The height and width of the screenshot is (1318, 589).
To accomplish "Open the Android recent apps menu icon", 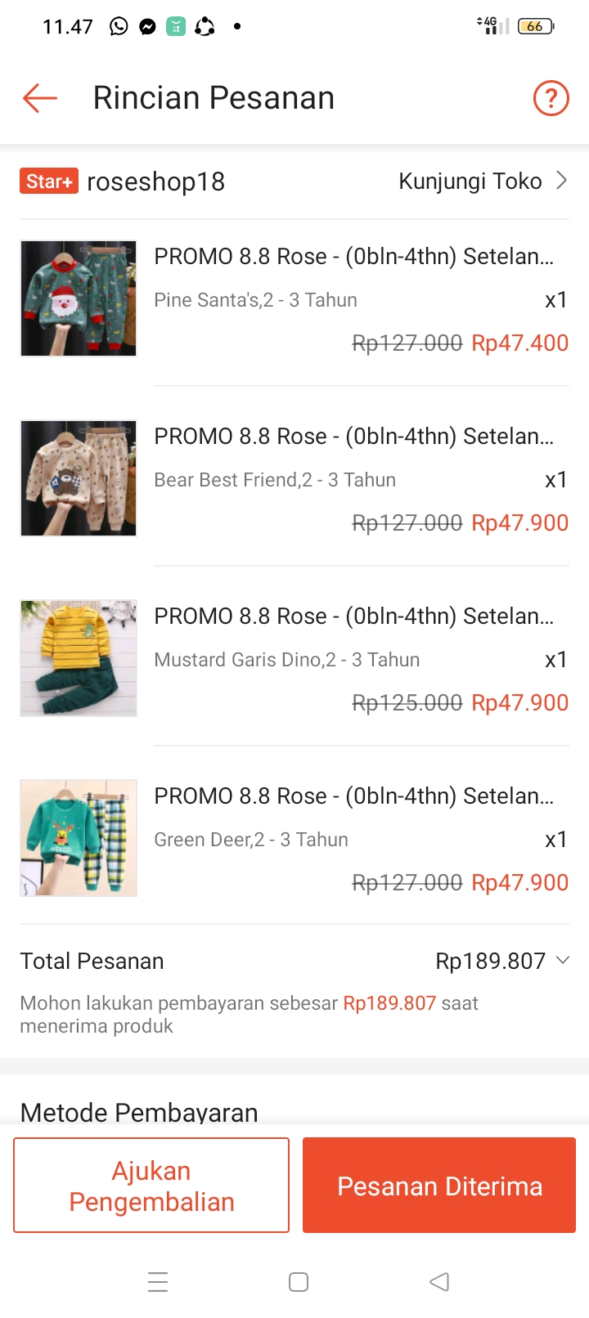I will point(158,1281).
